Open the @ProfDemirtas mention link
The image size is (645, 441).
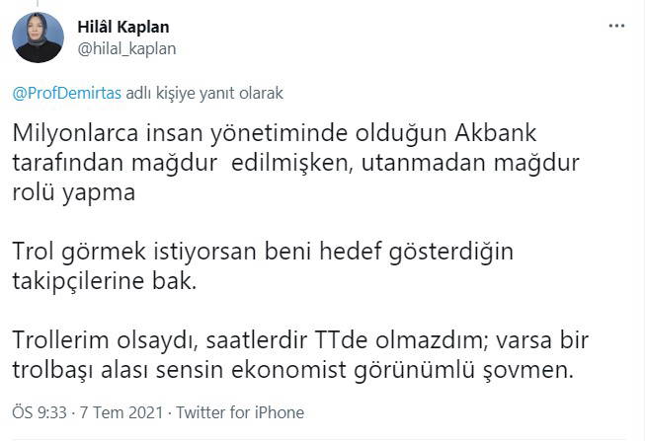pyautogui.click(x=67, y=94)
